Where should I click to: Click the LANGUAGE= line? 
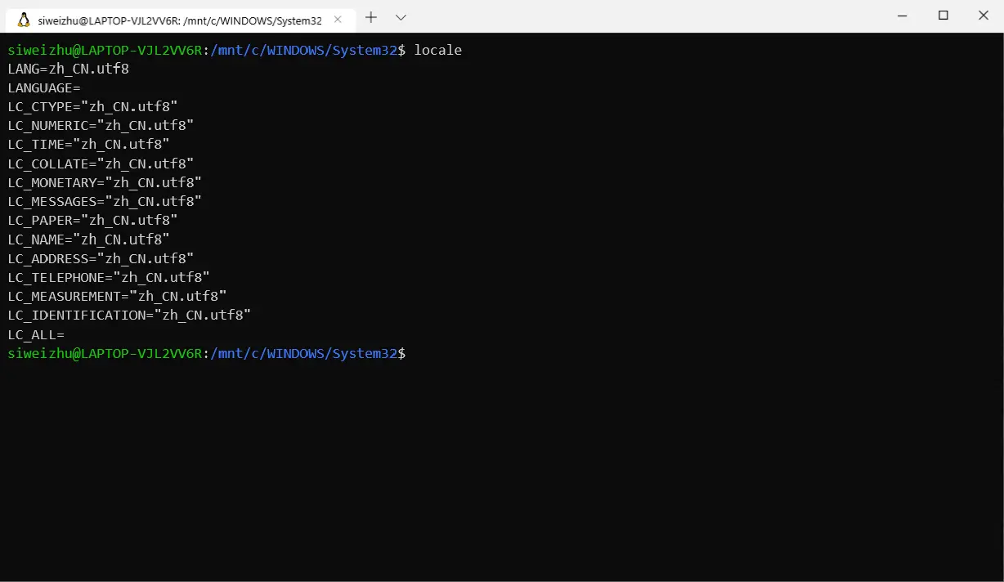(44, 88)
